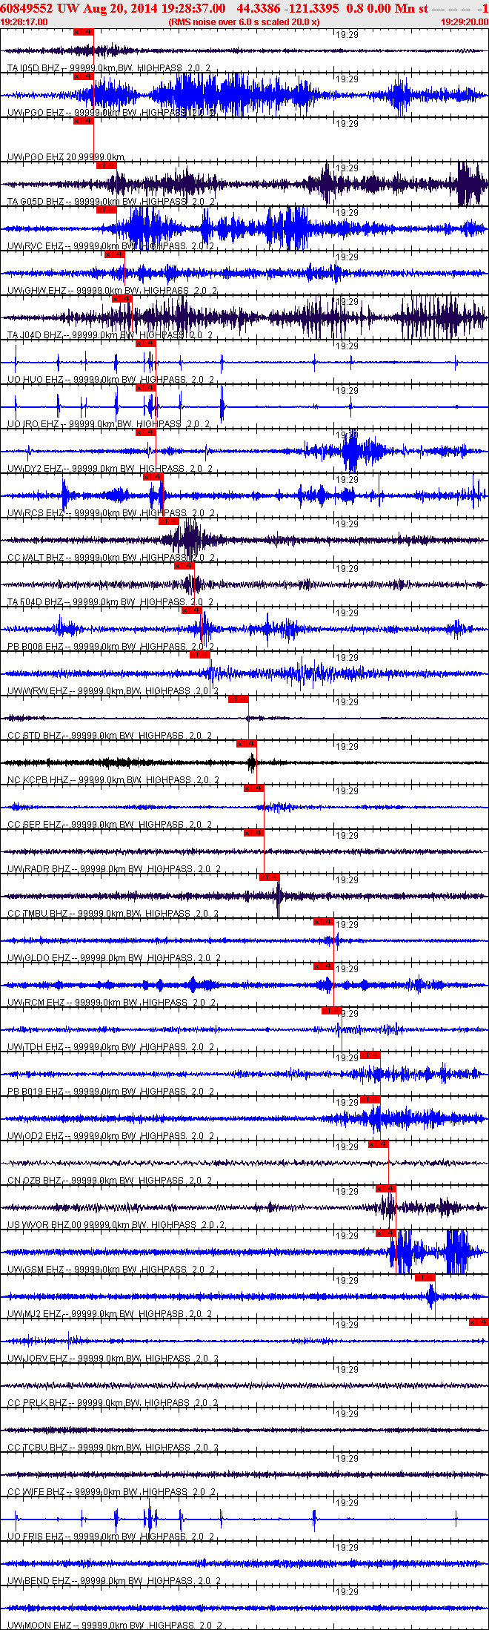This screenshot has height=1630, width=489.
Task: Click red pick marker on UW DY2 trace
Action: 146,432
